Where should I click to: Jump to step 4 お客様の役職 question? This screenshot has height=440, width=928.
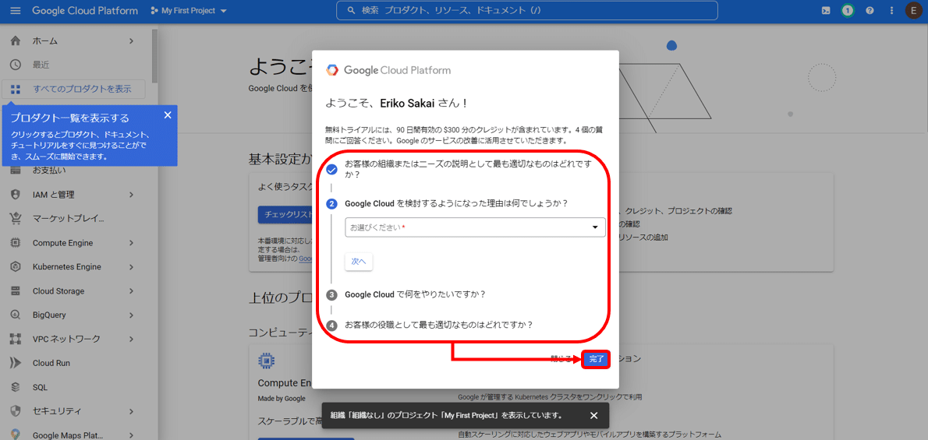pos(438,325)
